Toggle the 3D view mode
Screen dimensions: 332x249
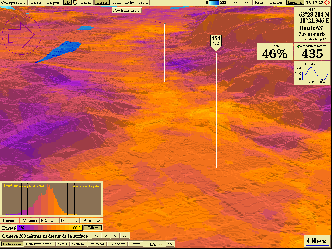67,2
